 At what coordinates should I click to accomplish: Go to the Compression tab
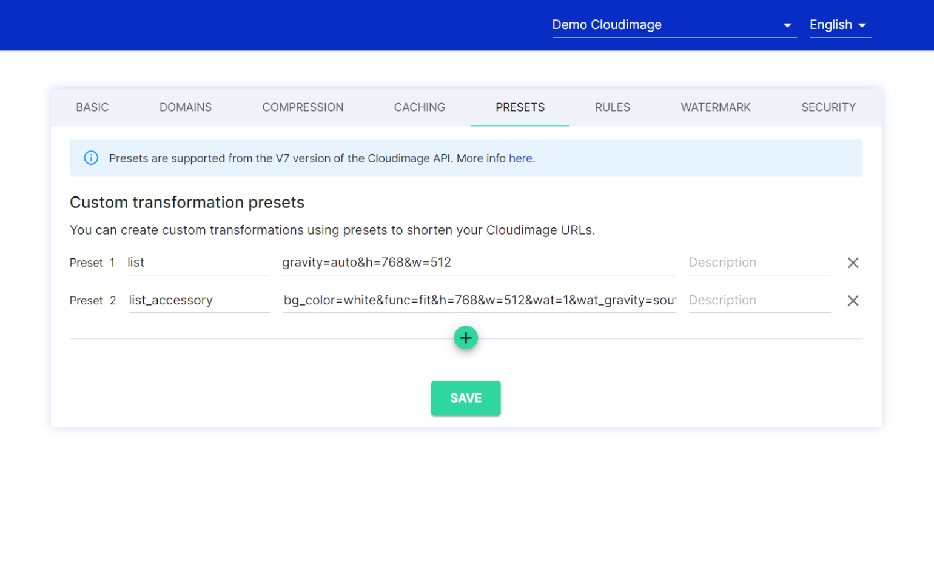point(303,107)
